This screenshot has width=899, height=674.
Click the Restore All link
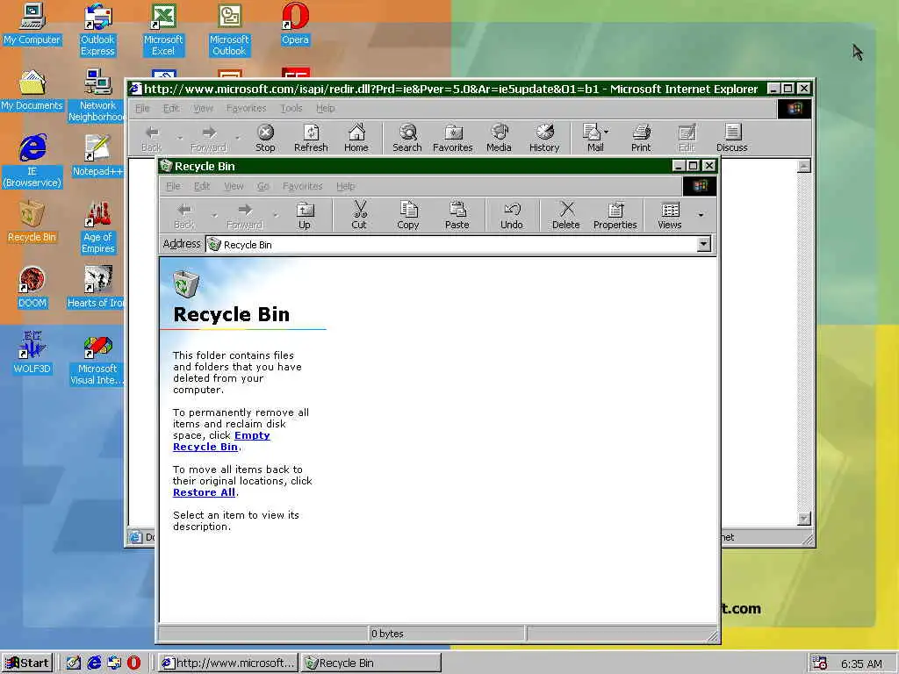pos(204,492)
